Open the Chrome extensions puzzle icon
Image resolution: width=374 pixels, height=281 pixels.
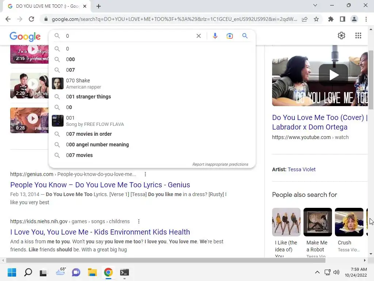point(331,19)
